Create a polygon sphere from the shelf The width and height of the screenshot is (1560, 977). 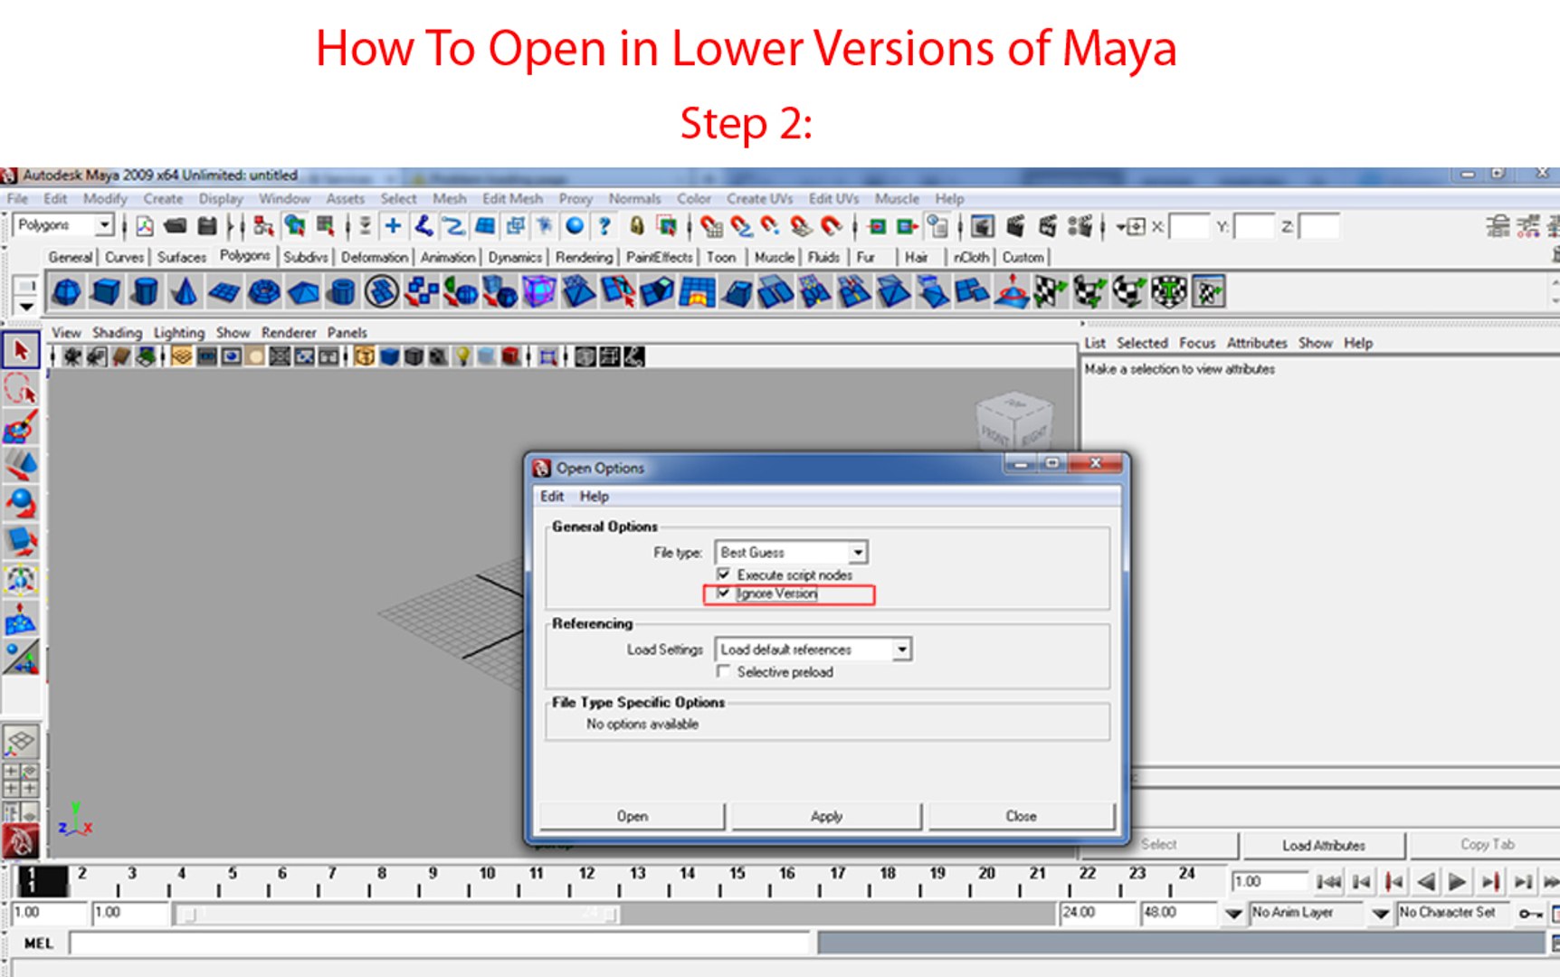(x=67, y=292)
